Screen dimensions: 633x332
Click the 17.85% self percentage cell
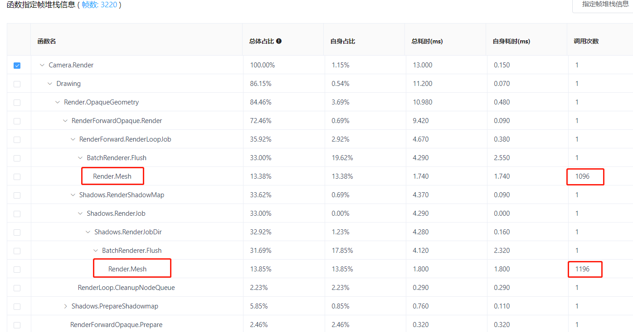(x=342, y=251)
